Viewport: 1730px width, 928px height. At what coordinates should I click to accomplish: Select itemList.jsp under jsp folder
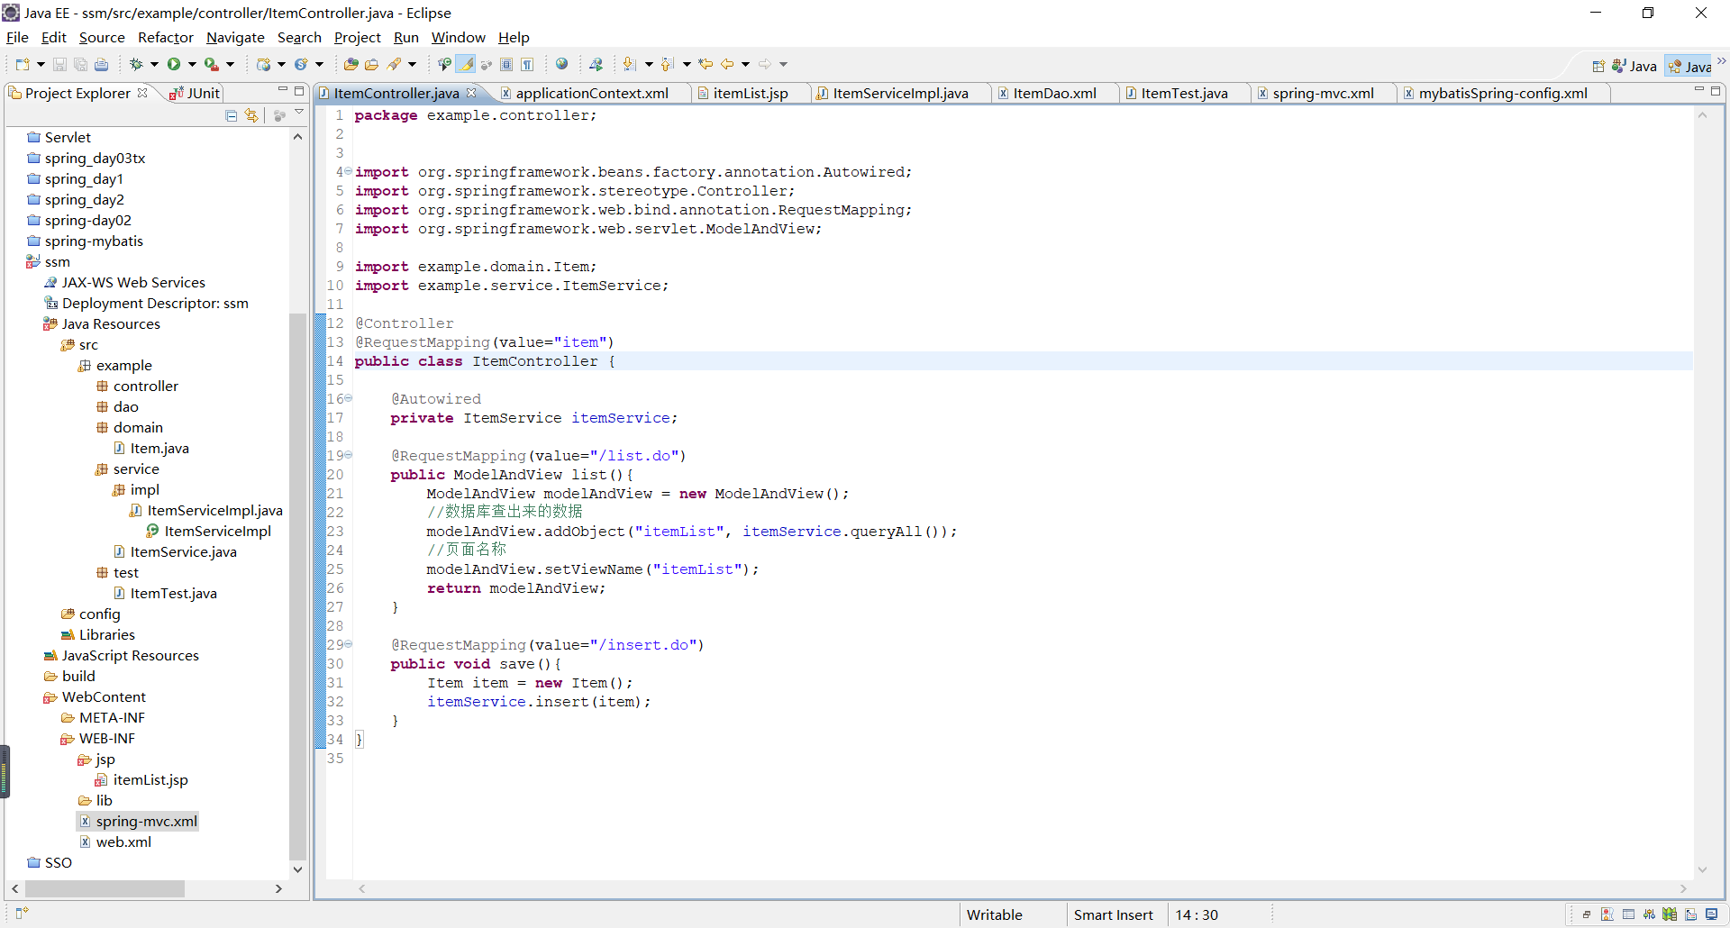click(150, 779)
